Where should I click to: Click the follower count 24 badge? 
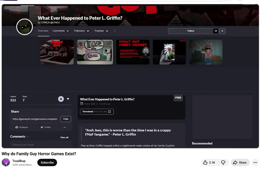(216, 31)
